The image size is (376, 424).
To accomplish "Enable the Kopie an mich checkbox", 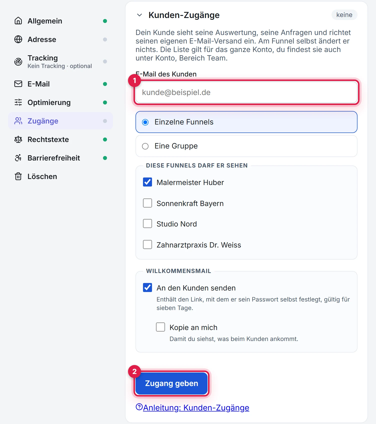I will 160,327.
